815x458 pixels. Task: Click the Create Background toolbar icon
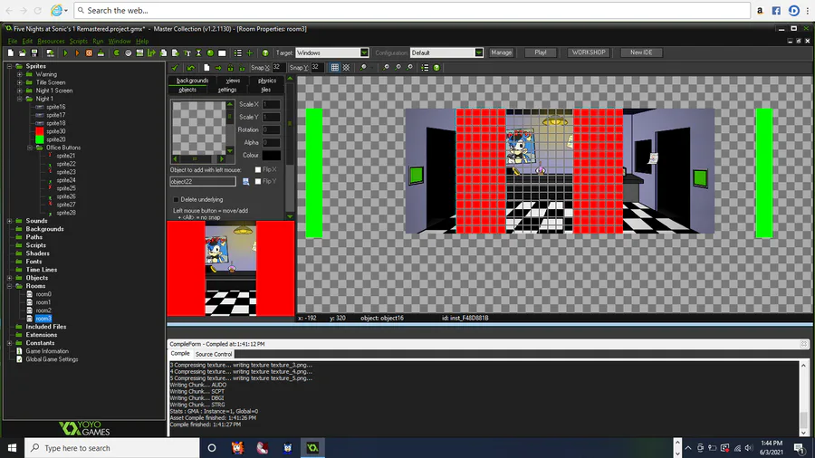[139, 53]
